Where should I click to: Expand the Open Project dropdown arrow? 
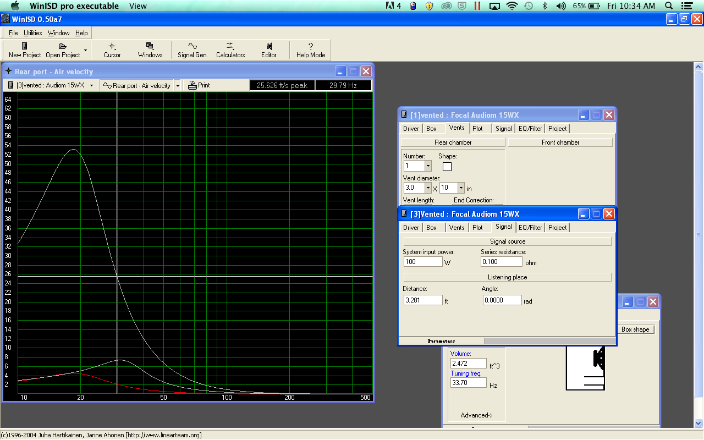click(85, 50)
